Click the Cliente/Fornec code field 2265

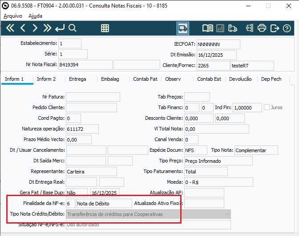[213, 66]
